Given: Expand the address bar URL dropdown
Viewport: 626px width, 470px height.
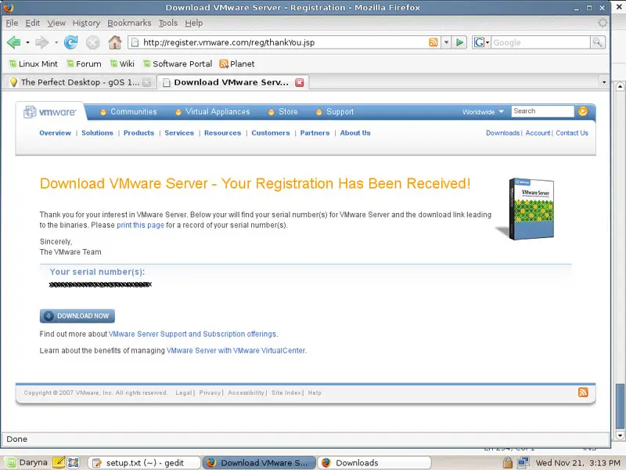Looking at the screenshot, I should point(446,42).
